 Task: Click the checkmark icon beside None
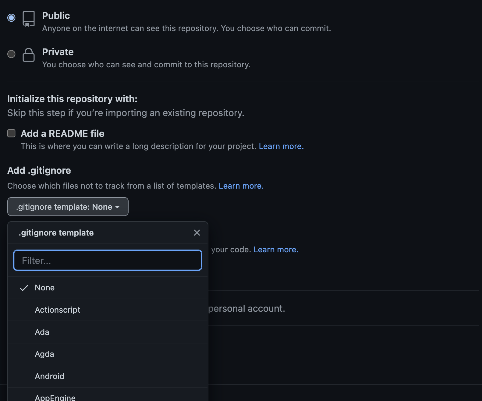tap(24, 288)
